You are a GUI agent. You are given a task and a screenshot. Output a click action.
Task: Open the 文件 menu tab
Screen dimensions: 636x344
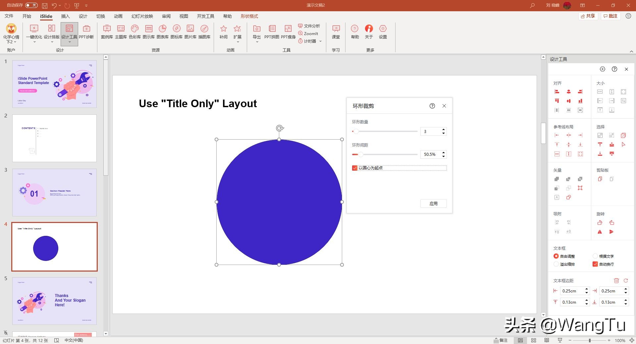[9, 16]
